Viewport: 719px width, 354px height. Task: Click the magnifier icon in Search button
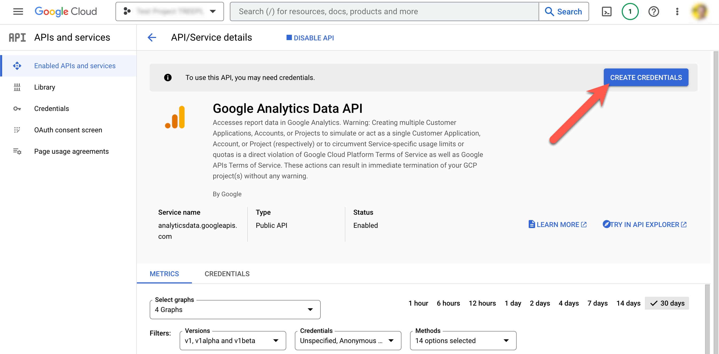pyautogui.click(x=549, y=11)
